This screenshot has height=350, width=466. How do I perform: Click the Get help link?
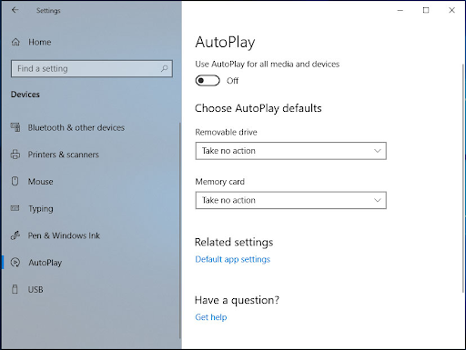[211, 317]
